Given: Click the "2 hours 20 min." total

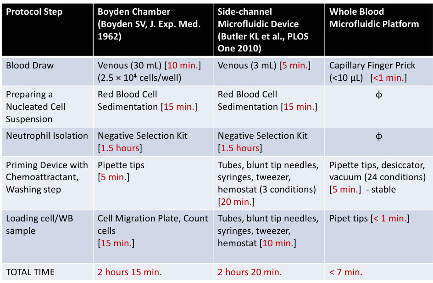Looking at the screenshot, I should coord(250,272).
